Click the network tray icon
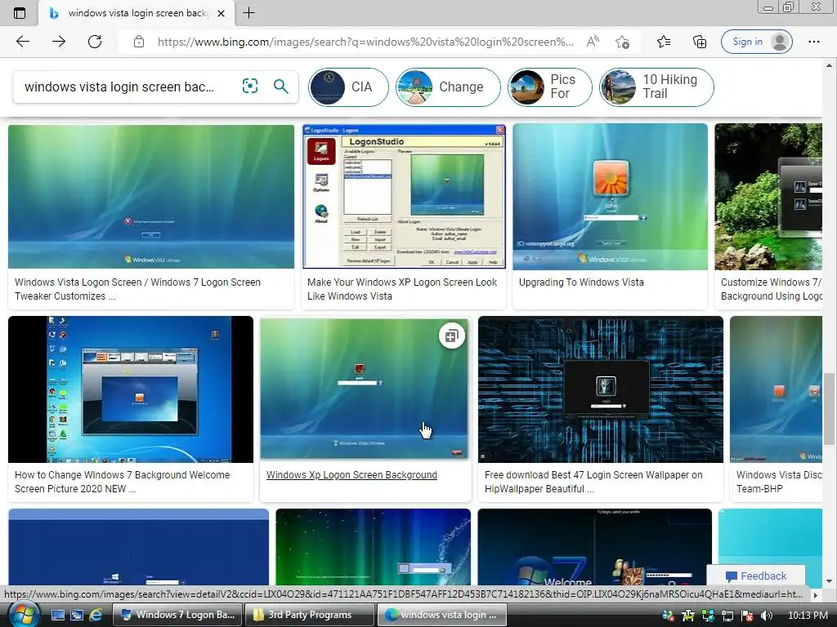This screenshot has width=837, height=627. (727, 616)
